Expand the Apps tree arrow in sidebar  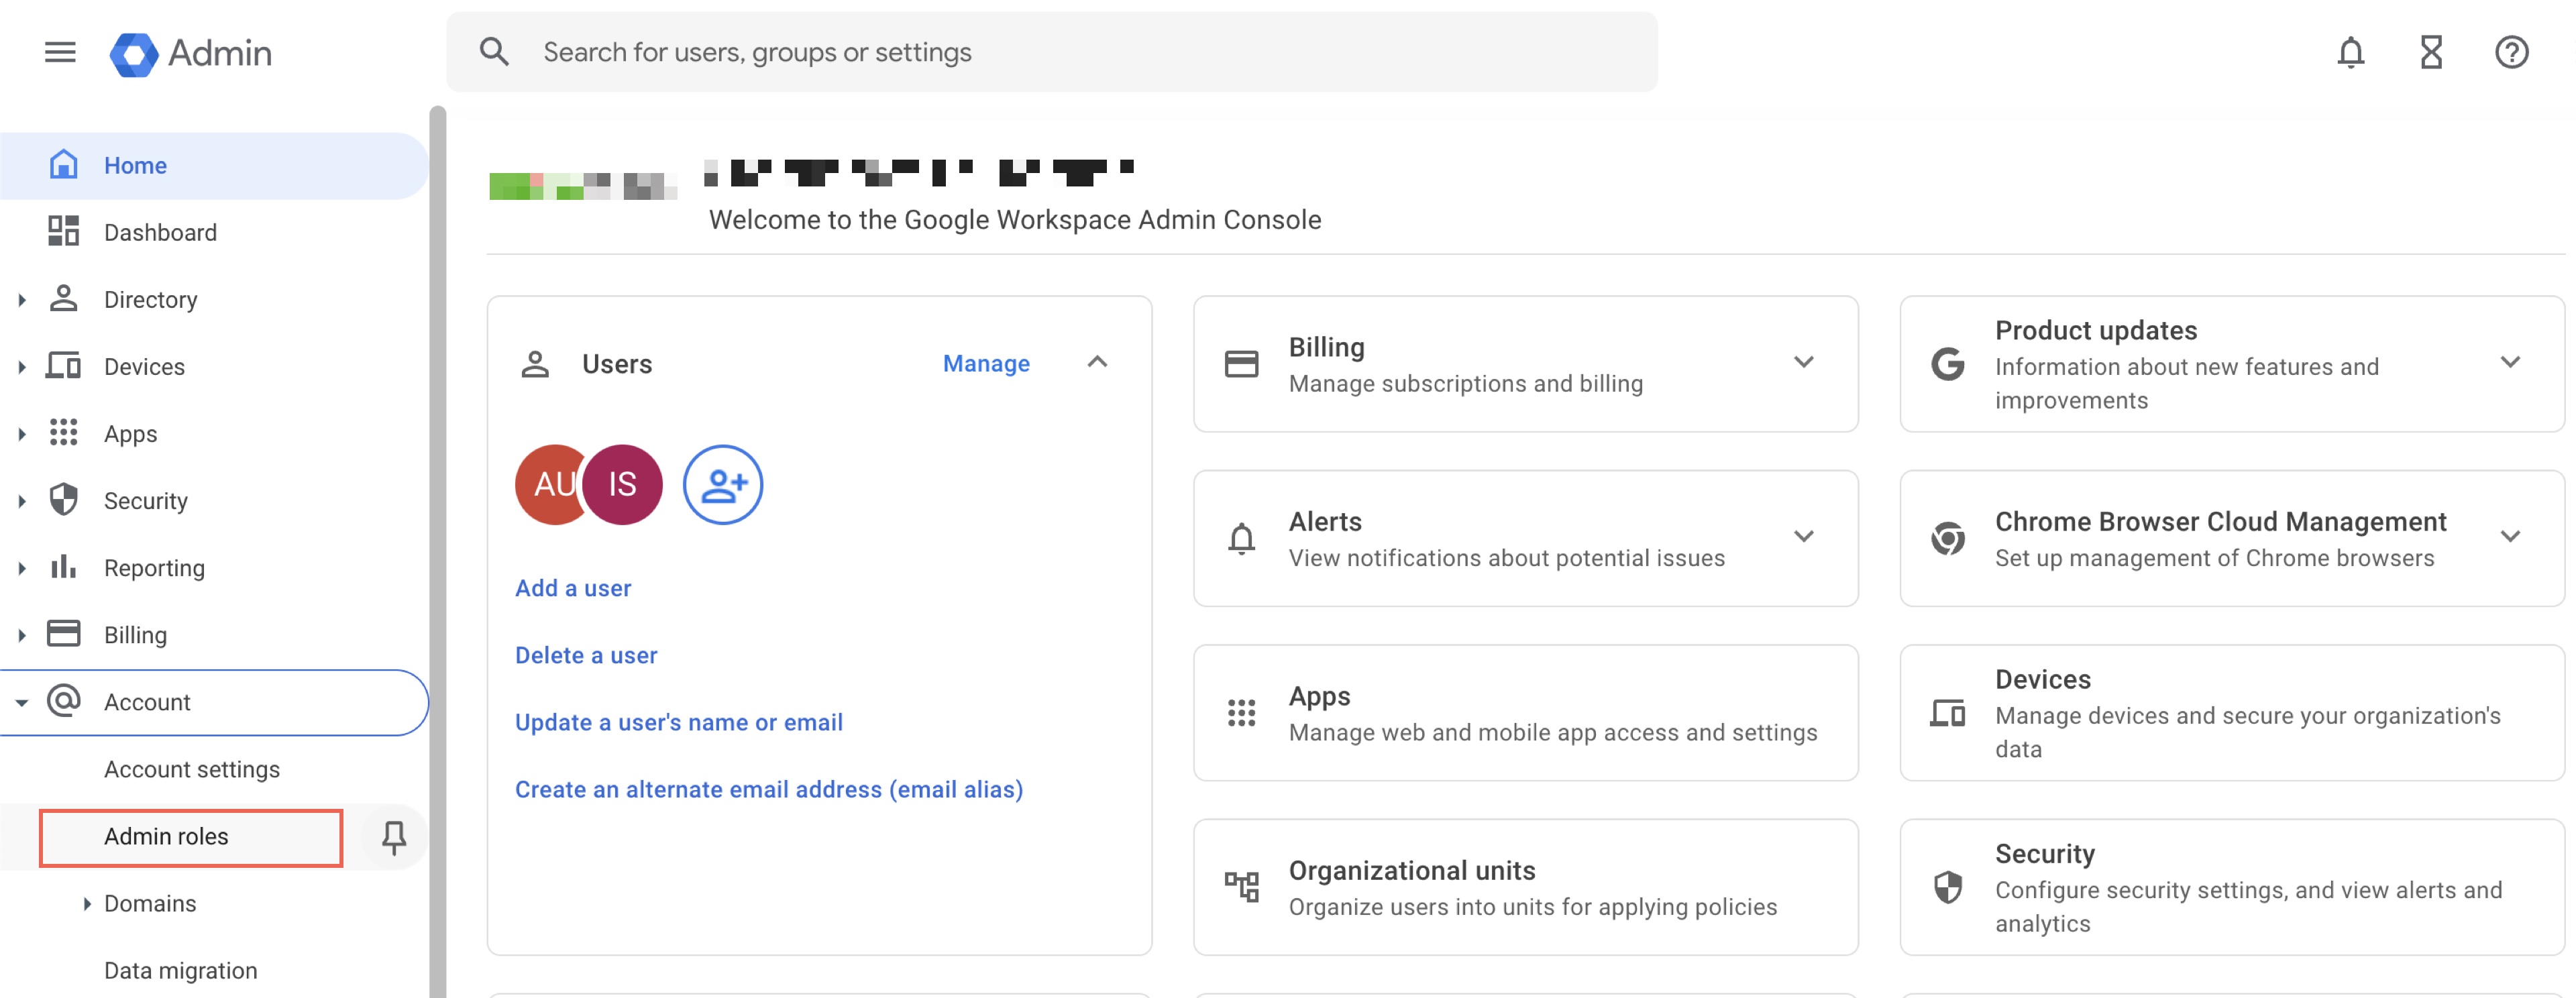point(22,433)
